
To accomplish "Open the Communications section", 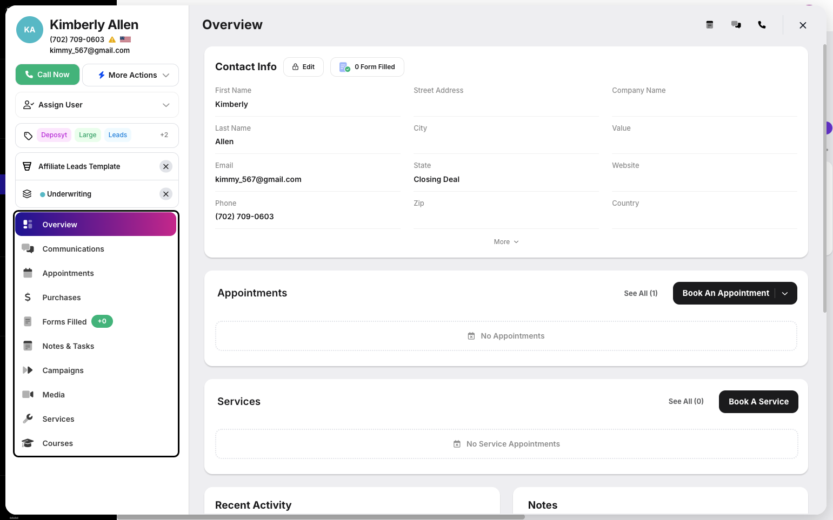I will point(96,249).
